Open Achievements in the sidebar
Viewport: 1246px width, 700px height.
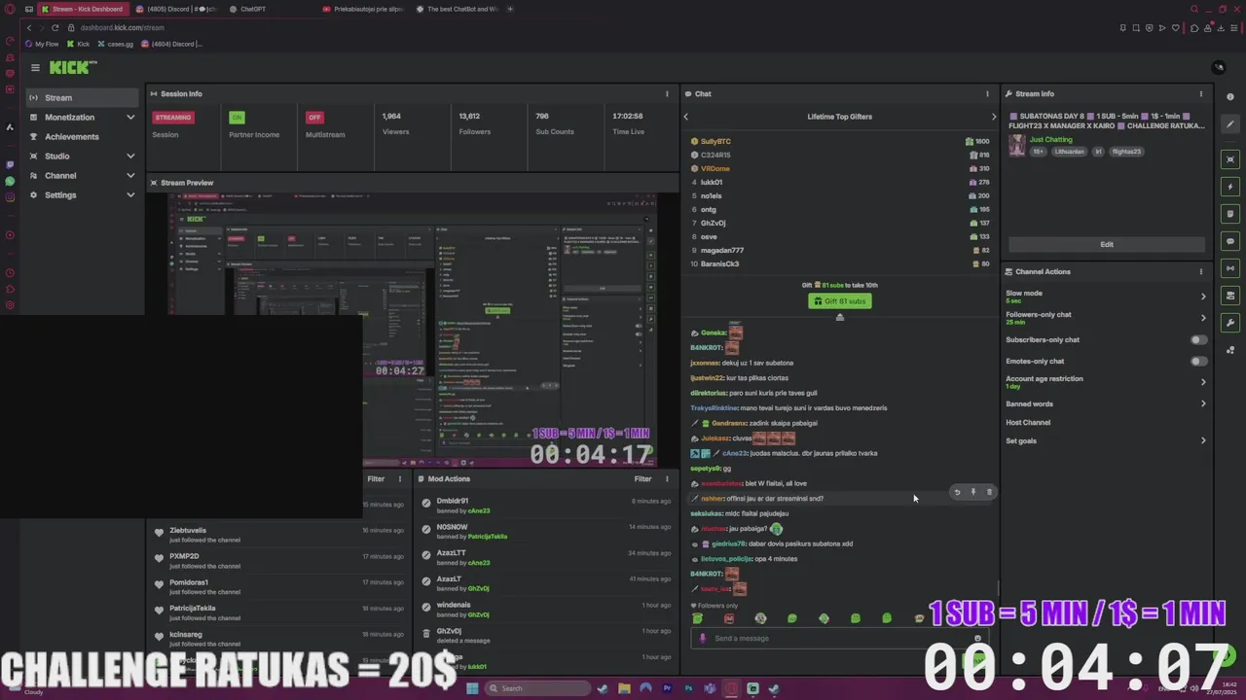tap(82, 137)
